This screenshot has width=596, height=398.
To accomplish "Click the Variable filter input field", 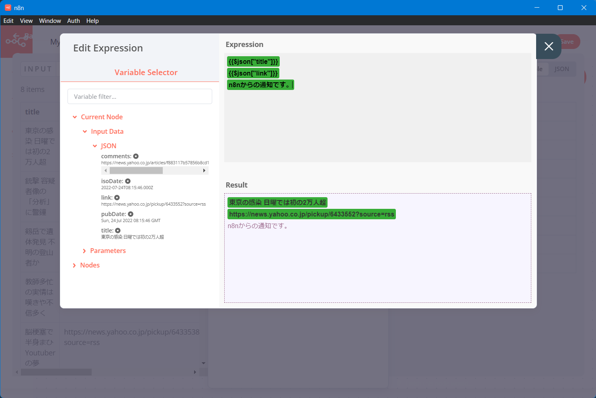I will [x=139, y=96].
